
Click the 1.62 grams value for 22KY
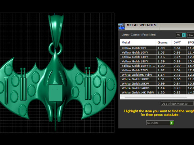click(161, 70)
